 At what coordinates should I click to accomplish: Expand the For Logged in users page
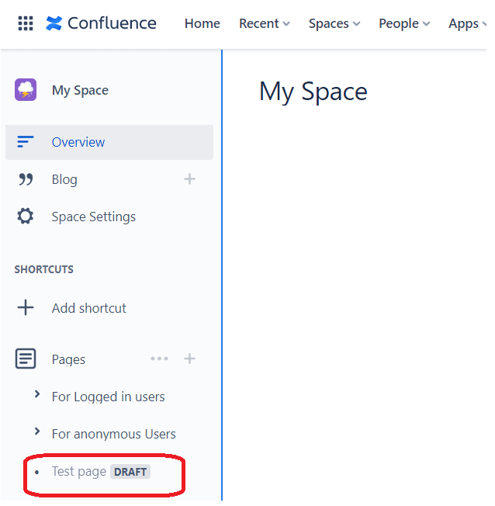[x=37, y=394]
